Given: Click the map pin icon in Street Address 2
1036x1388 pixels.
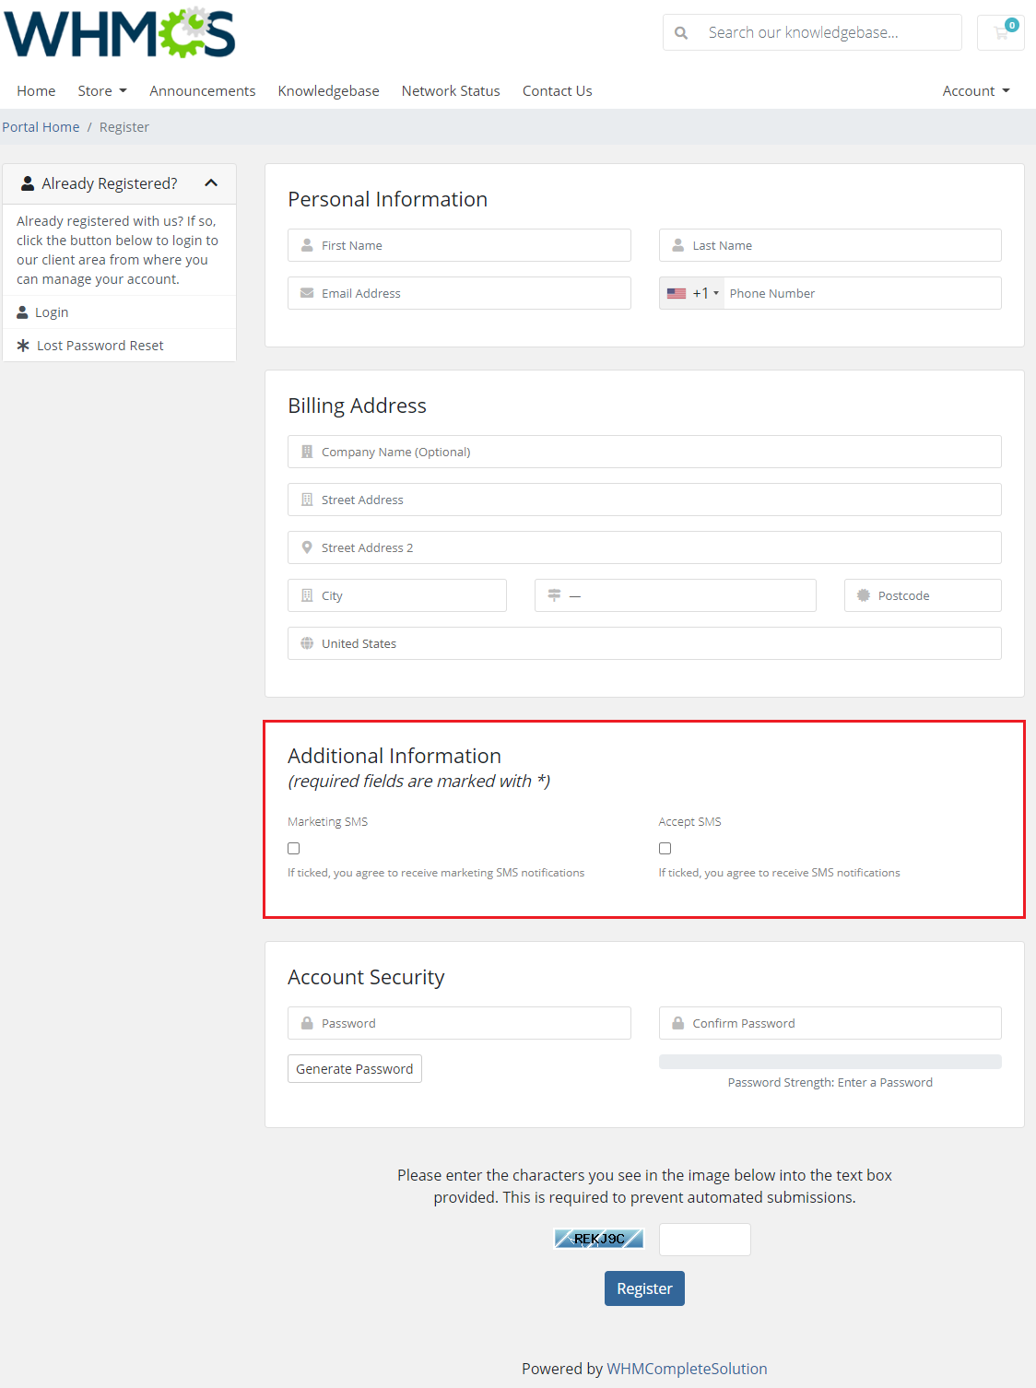Looking at the screenshot, I should point(307,547).
